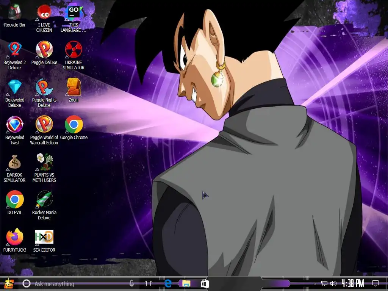Click the Zoom shortcut icon
Image resolution: width=388 pixels, height=291 pixels.
pyautogui.click(x=74, y=87)
